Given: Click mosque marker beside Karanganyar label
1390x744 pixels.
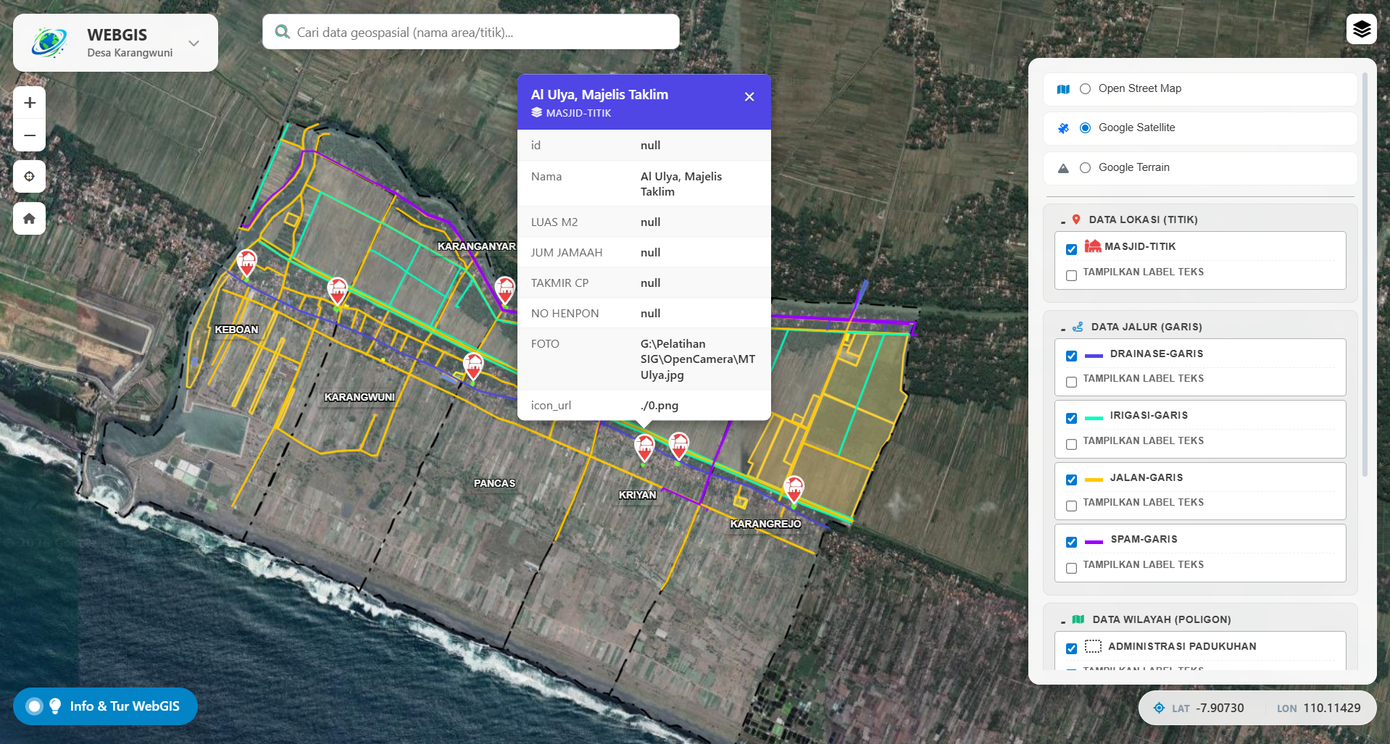Looking at the screenshot, I should tap(504, 291).
